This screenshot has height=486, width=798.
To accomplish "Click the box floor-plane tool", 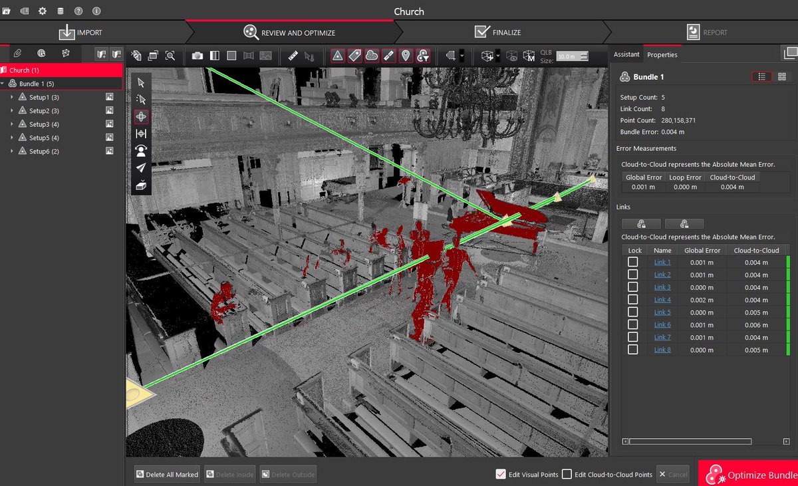I will pyautogui.click(x=141, y=185).
